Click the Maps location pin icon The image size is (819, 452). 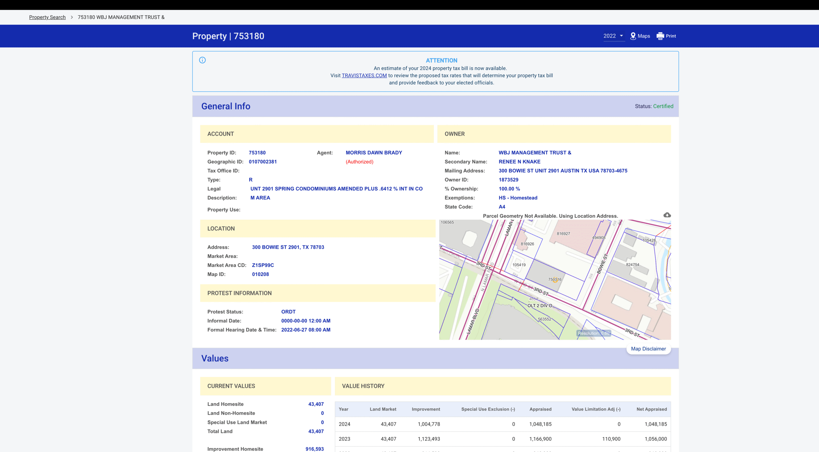click(633, 36)
